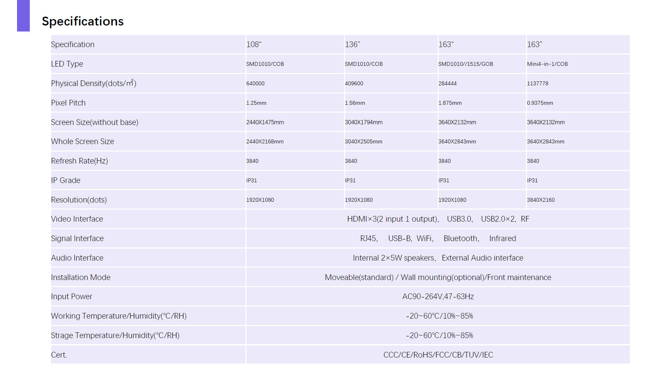Click the CCC/CE/RoHS/FCC/CB/TUV/IEC certification text
This screenshot has width=665, height=377.
coord(438,355)
